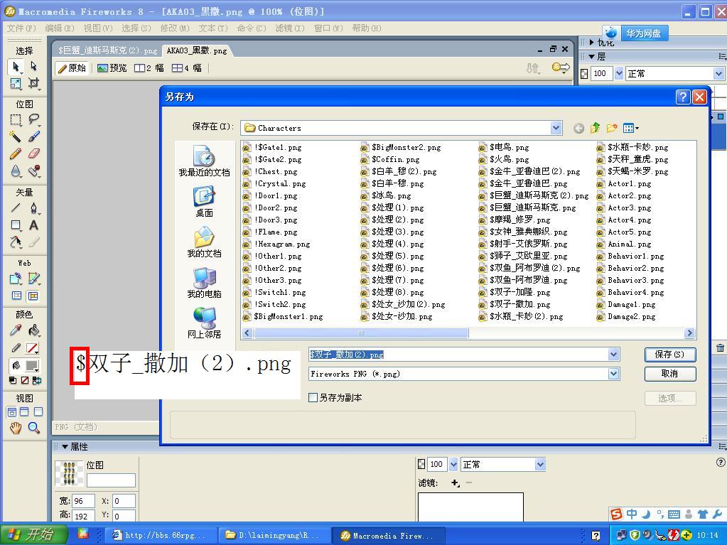
Task: Switch to the 2 幅 view tab
Action: coord(149,68)
